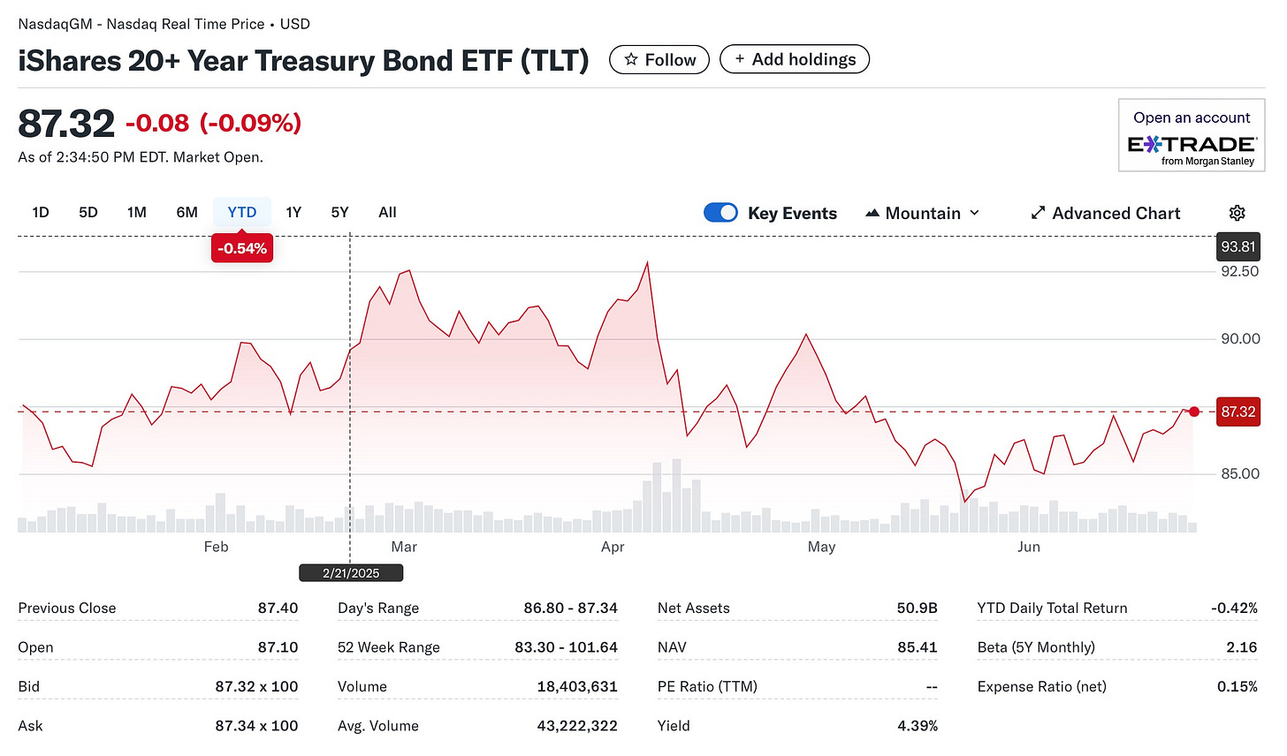Click the 92.50 y-axis price label
This screenshot has height=756, width=1287.
1239,271
